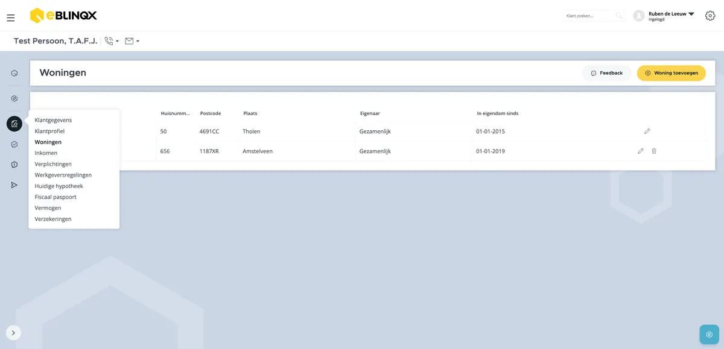Delete the Amstelveen house row
The image size is (724, 349).
654,151
